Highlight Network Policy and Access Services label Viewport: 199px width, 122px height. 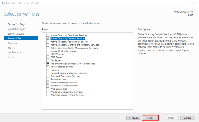[69, 73]
